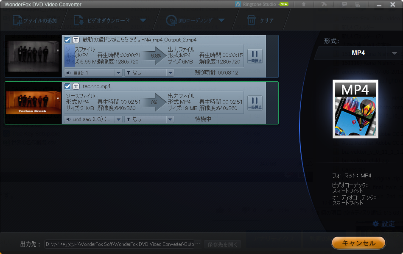Click the output destination path field

click(123, 244)
